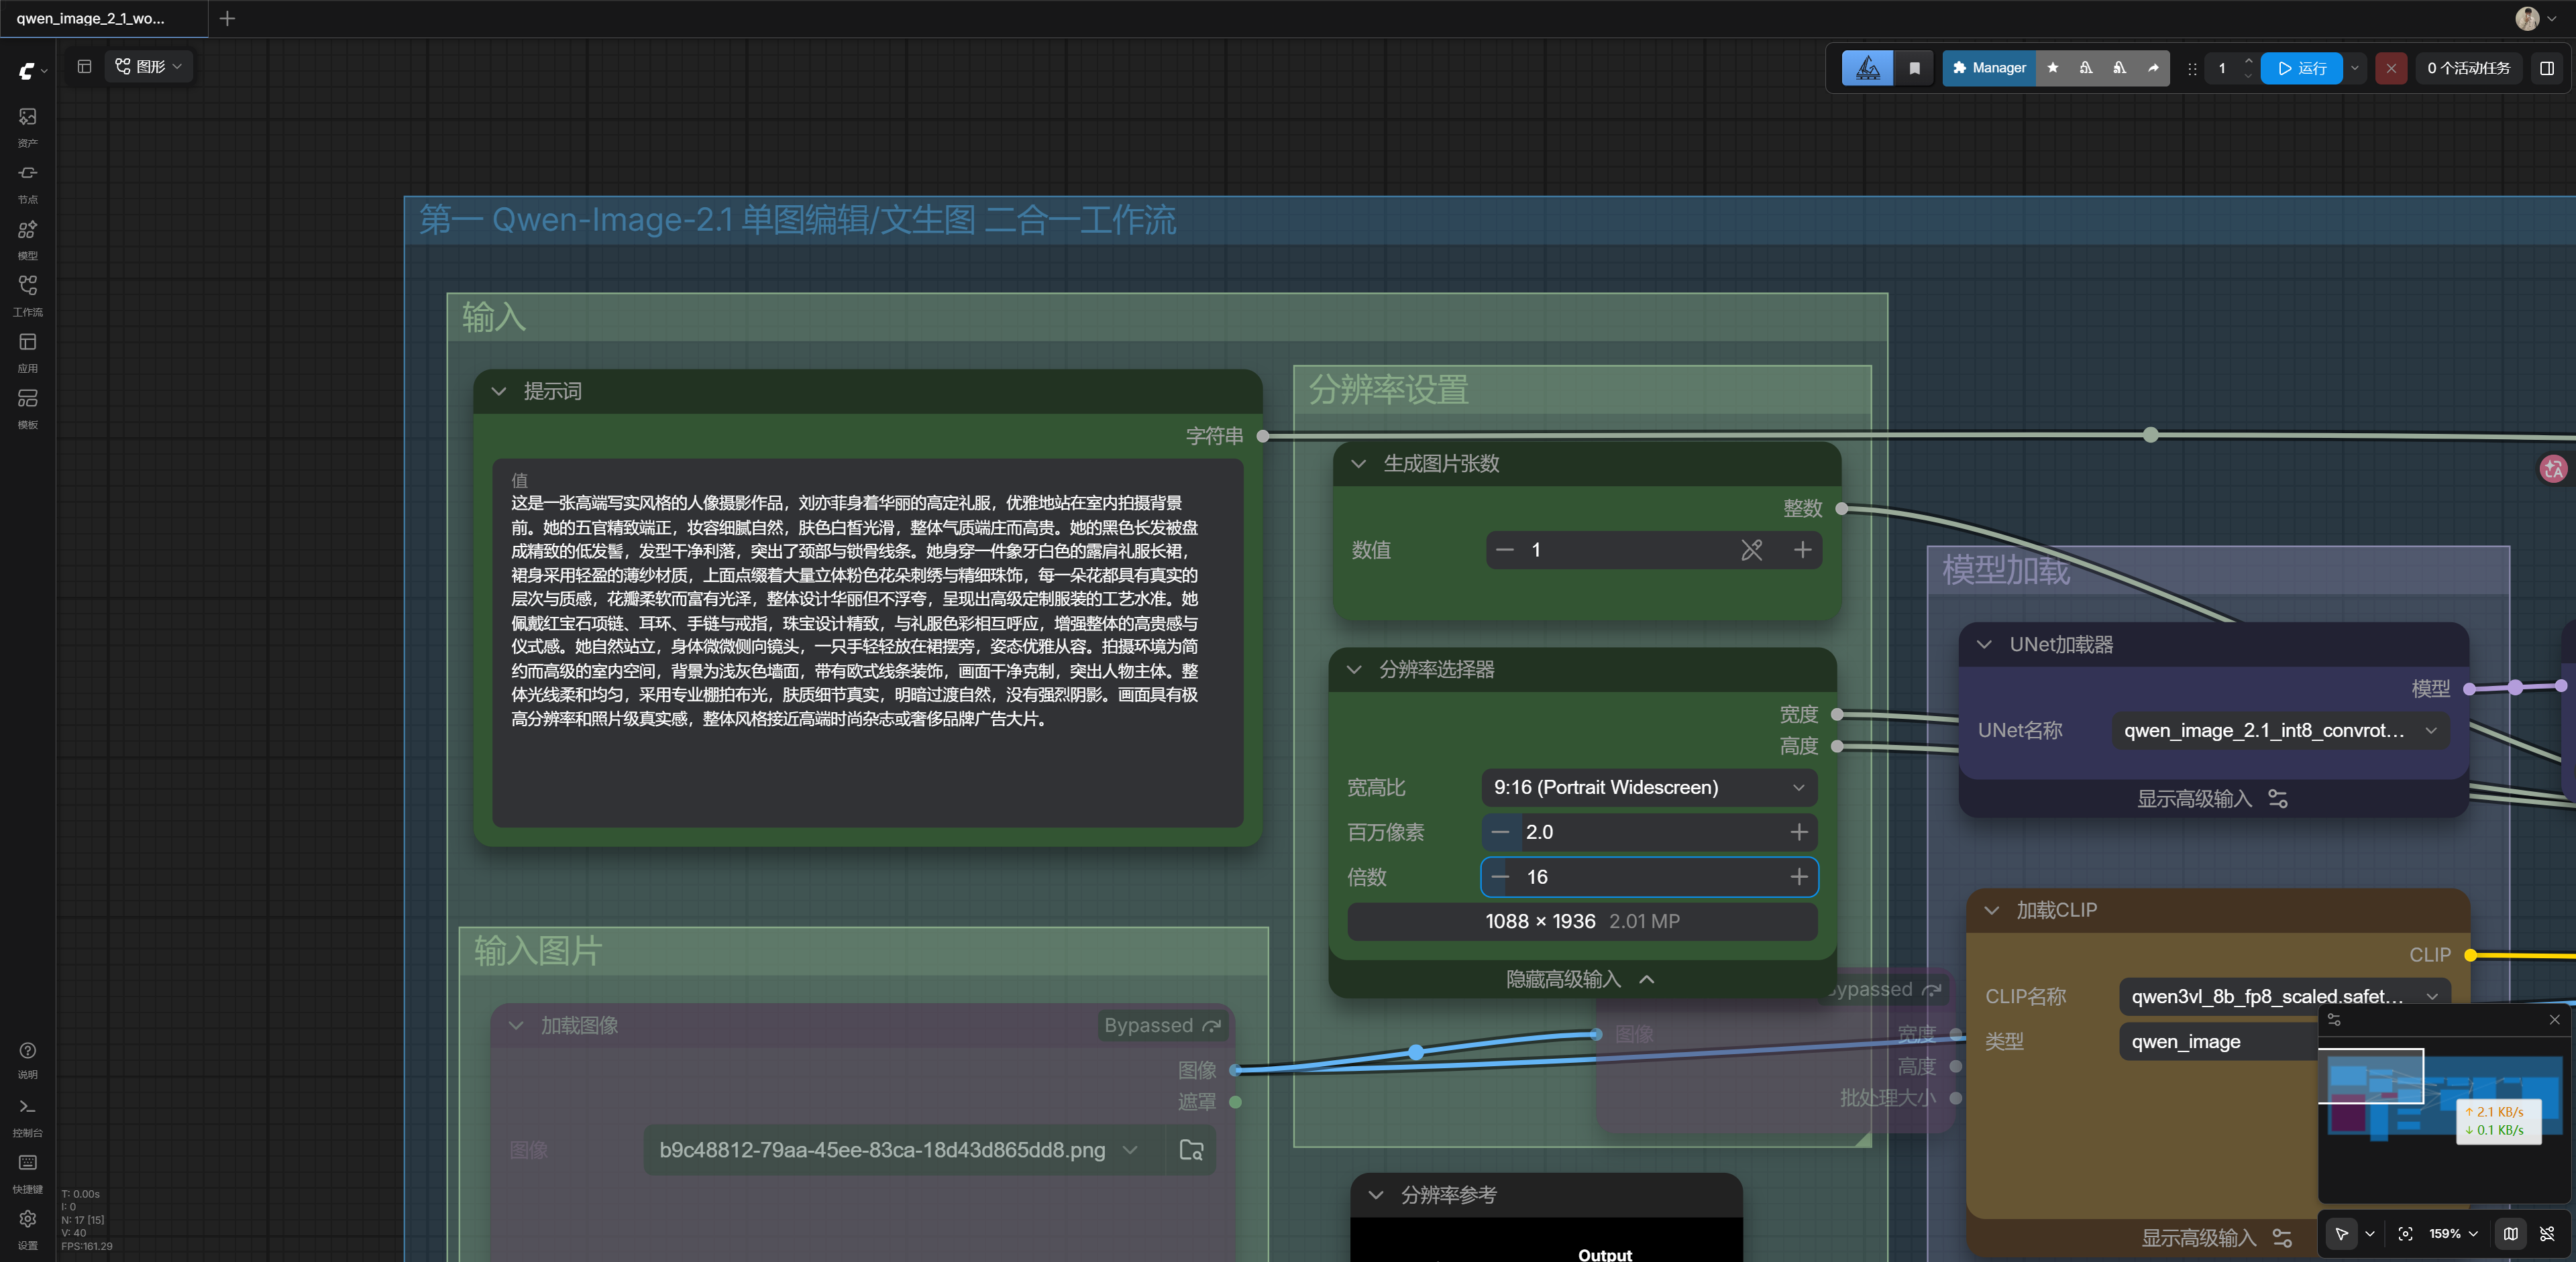
Task: Click the star icon next to Manager
Action: pyautogui.click(x=2052, y=68)
